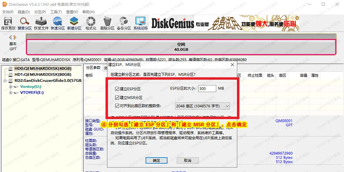Viewport: 344px width, 172px height.
Task: Select VTOYEFI(E:) partition in tree
Action: click(x=32, y=92)
